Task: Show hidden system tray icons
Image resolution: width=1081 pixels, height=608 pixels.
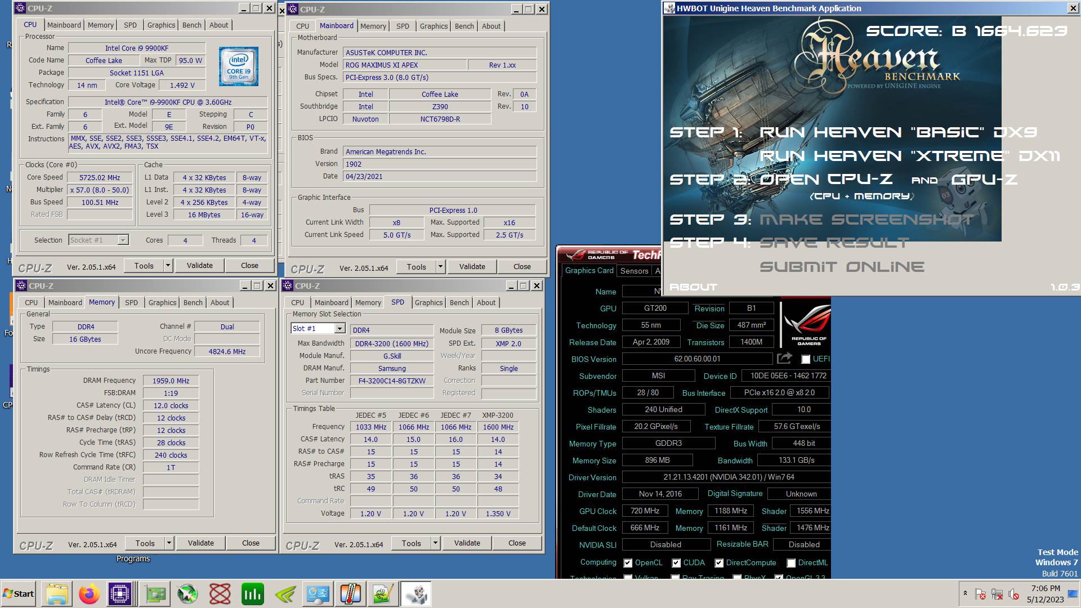Action: click(x=965, y=593)
